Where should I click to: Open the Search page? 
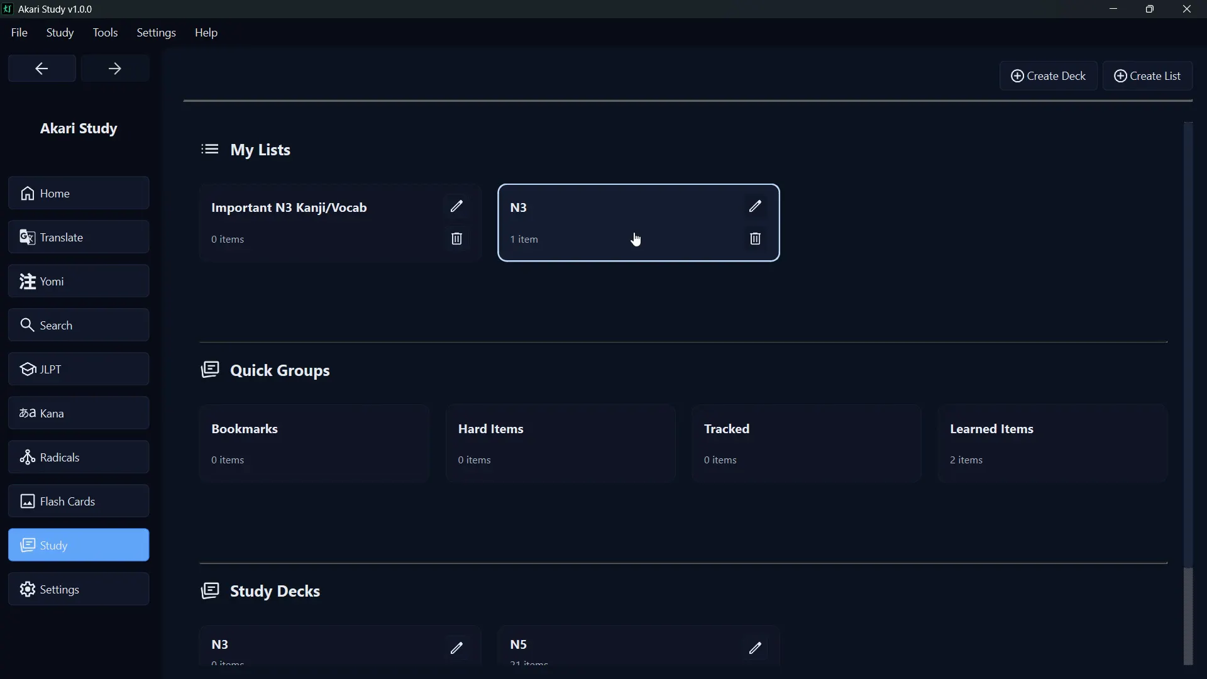(x=79, y=325)
